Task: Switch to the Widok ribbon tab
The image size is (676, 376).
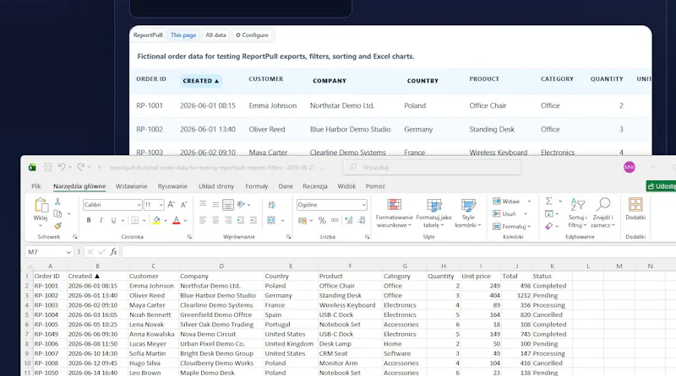Action: pos(346,186)
